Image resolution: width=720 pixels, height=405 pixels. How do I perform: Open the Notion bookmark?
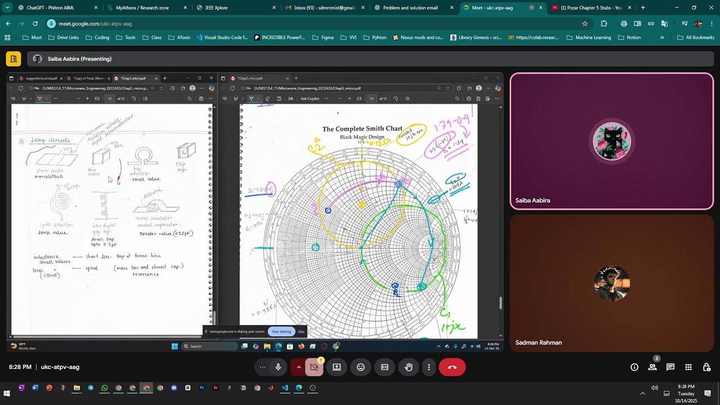(x=629, y=38)
